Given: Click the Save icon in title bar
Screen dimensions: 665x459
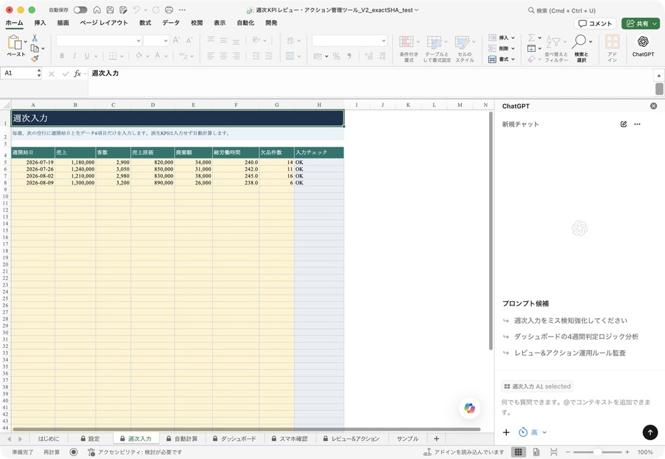Looking at the screenshot, I should point(110,10).
